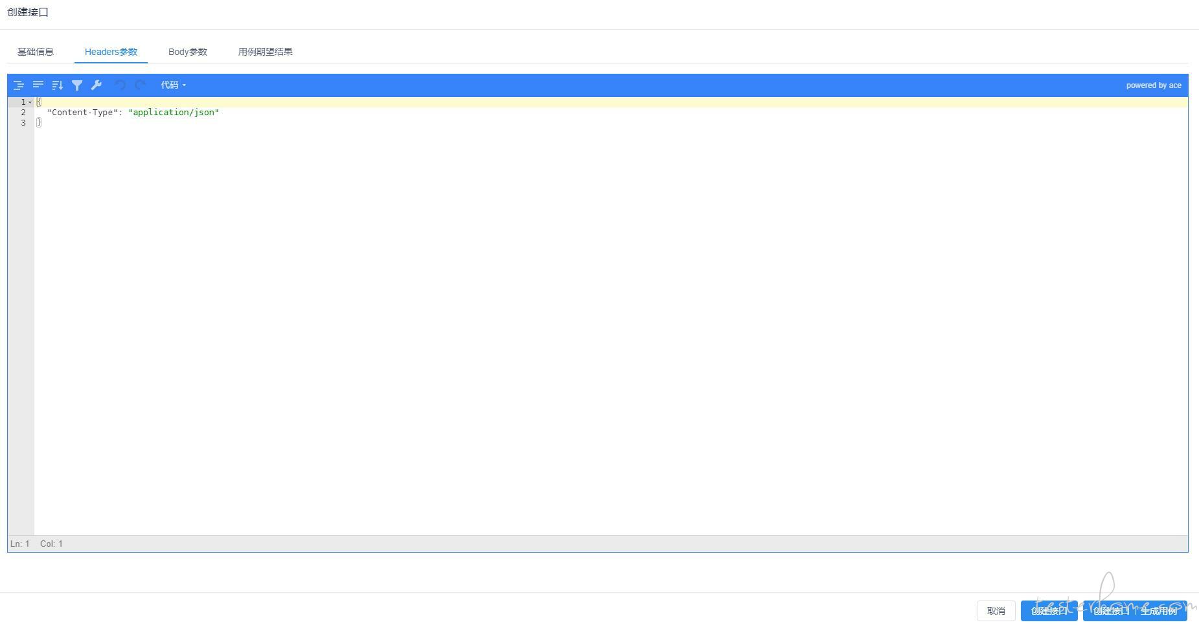Click the "application/json" value text
Image resolution: width=1199 pixels, height=629 pixels.
(174, 113)
